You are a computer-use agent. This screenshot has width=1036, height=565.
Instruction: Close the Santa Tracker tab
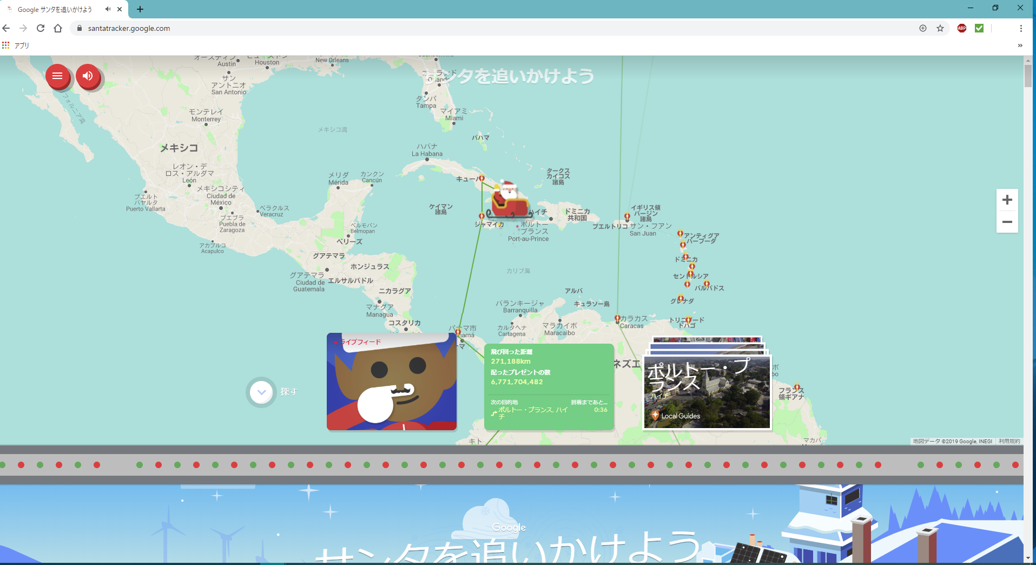(120, 9)
